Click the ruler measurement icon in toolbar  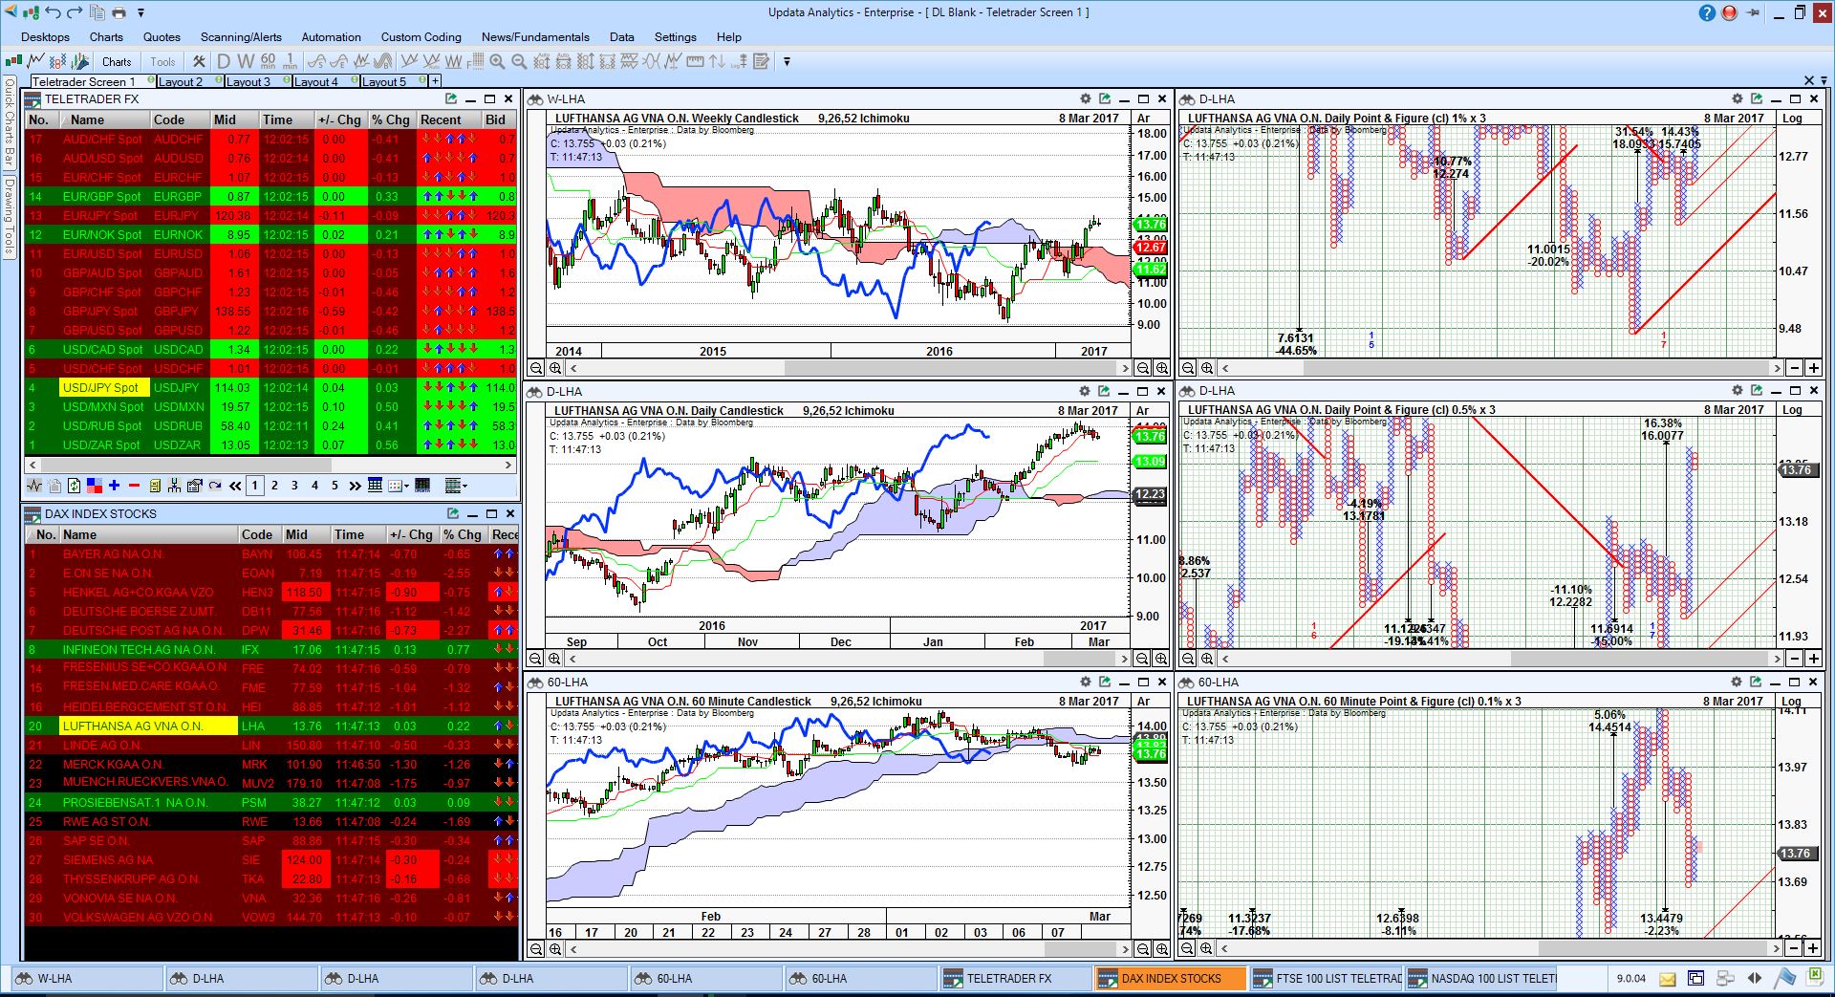click(695, 61)
